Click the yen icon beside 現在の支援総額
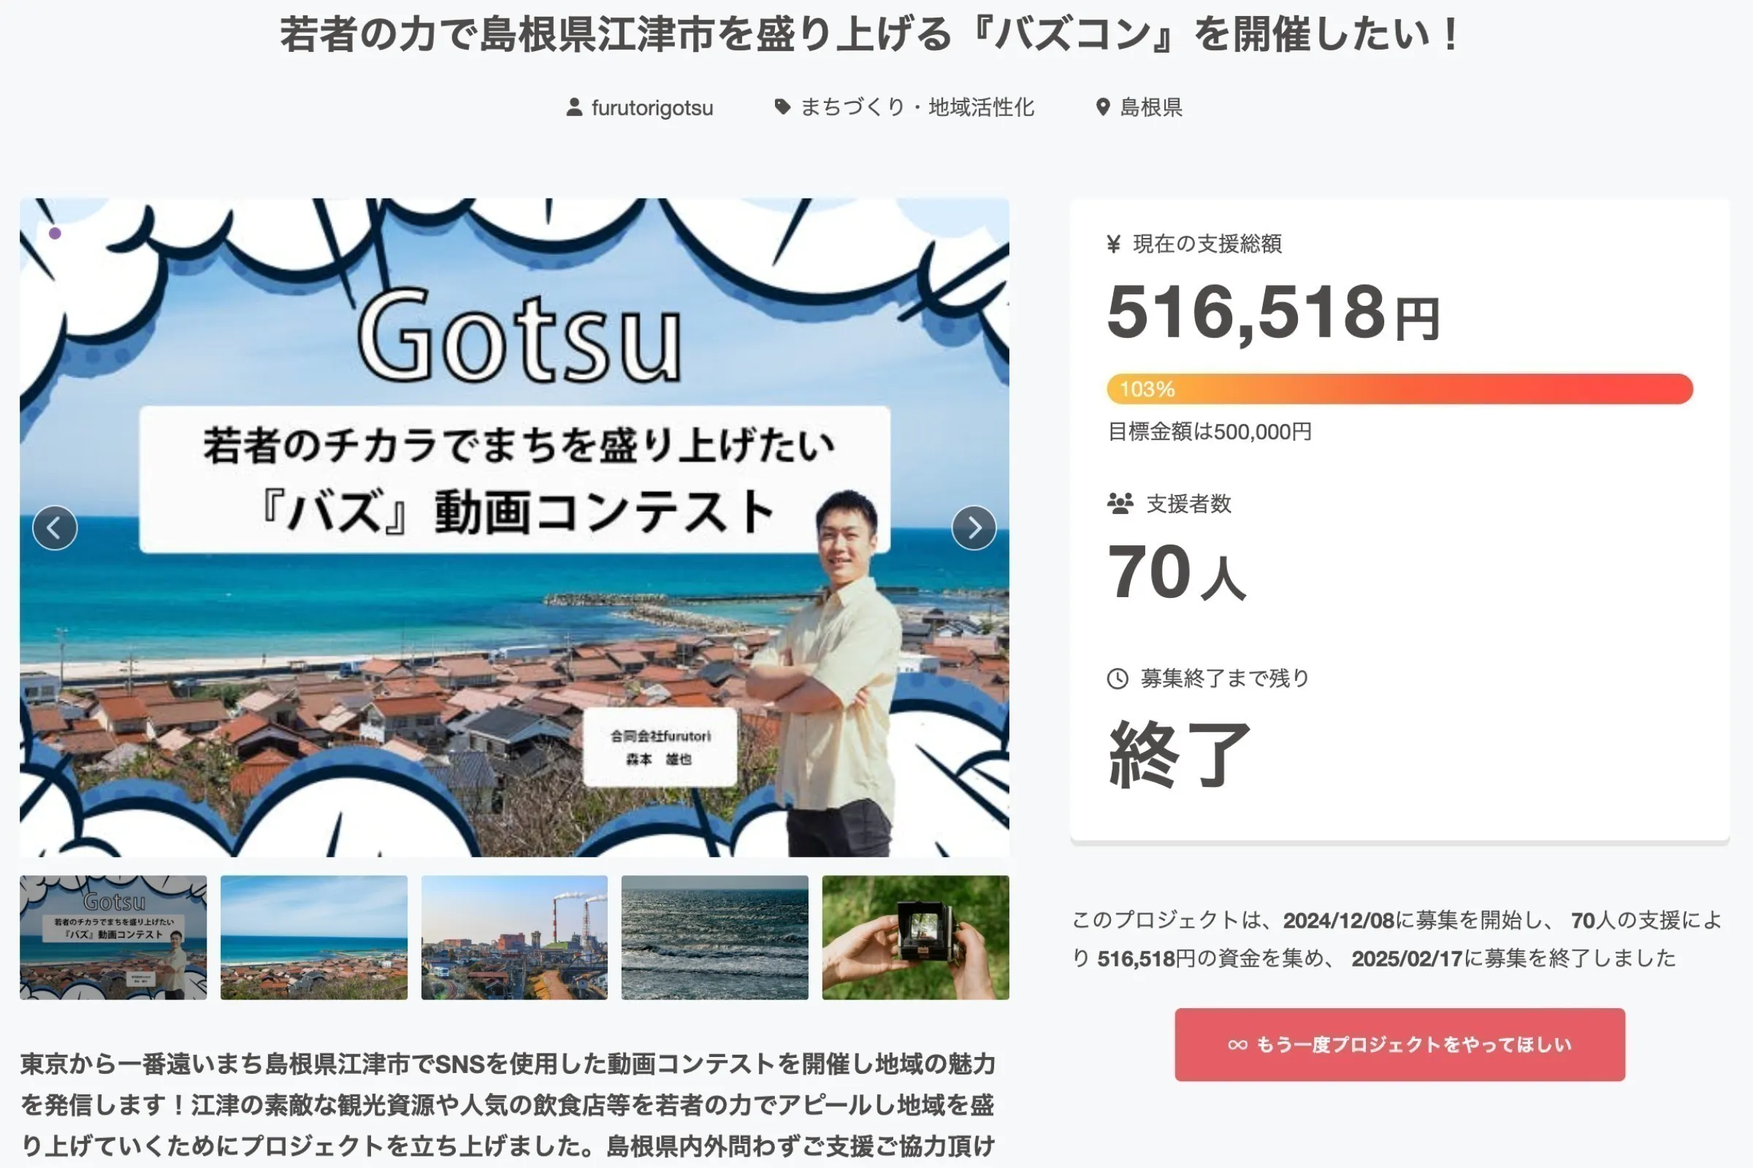This screenshot has height=1168, width=1753. [x=1113, y=244]
